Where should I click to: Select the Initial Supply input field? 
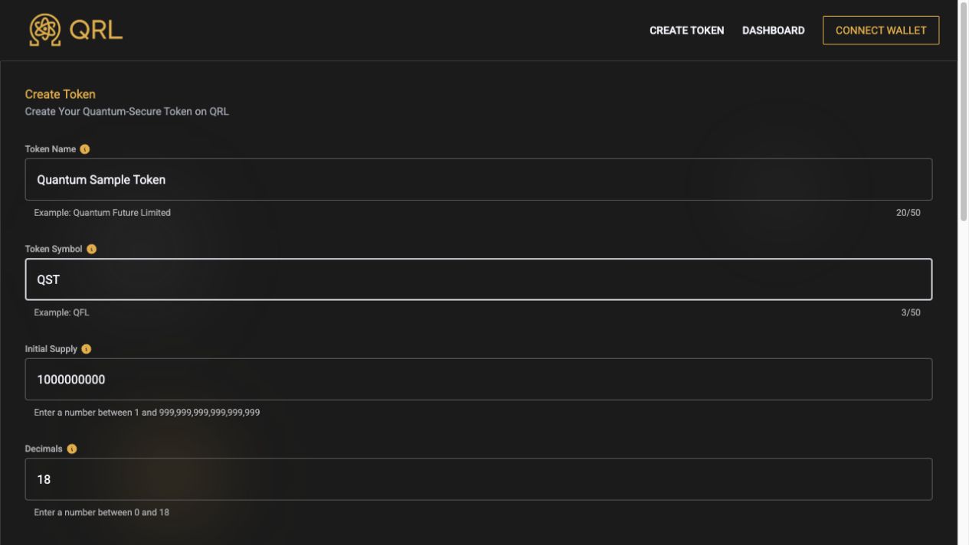(479, 379)
